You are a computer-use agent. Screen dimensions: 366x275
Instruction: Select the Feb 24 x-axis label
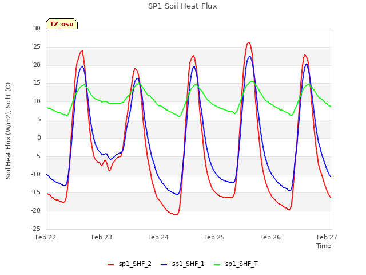click(x=158, y=237)
